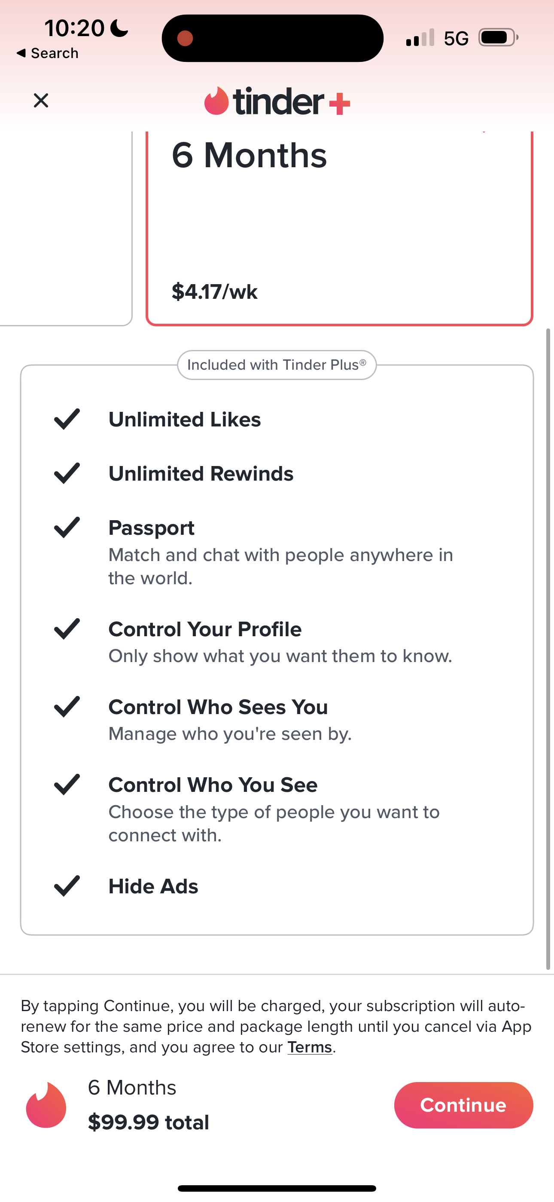
Task: Tap the $4.17/wk price on plan card
Action: [214, 292]
